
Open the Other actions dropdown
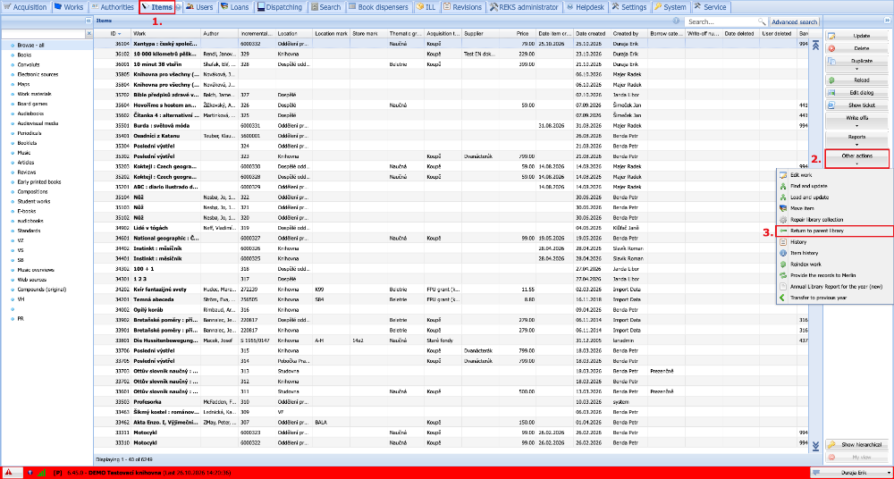[x=857, y=158]
